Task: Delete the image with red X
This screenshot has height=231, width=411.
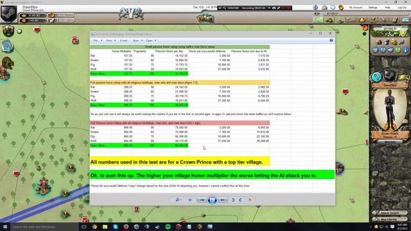Action: 250,200
